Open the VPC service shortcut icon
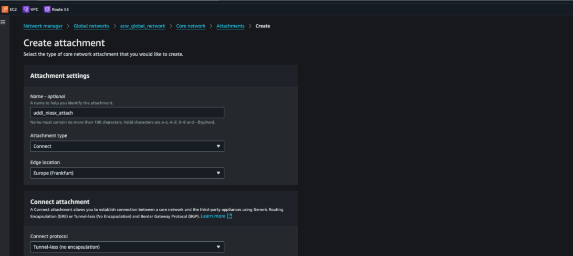This screenshot has height=256, width=573. [x=26, y=9]
